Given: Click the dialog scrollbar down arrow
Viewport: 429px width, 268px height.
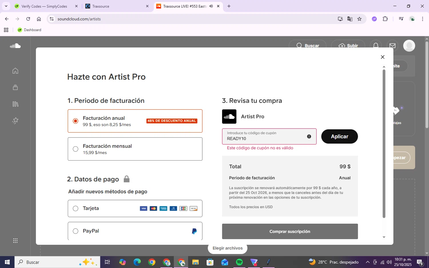Looking at the screenshot, I should [x=384, y=237].
